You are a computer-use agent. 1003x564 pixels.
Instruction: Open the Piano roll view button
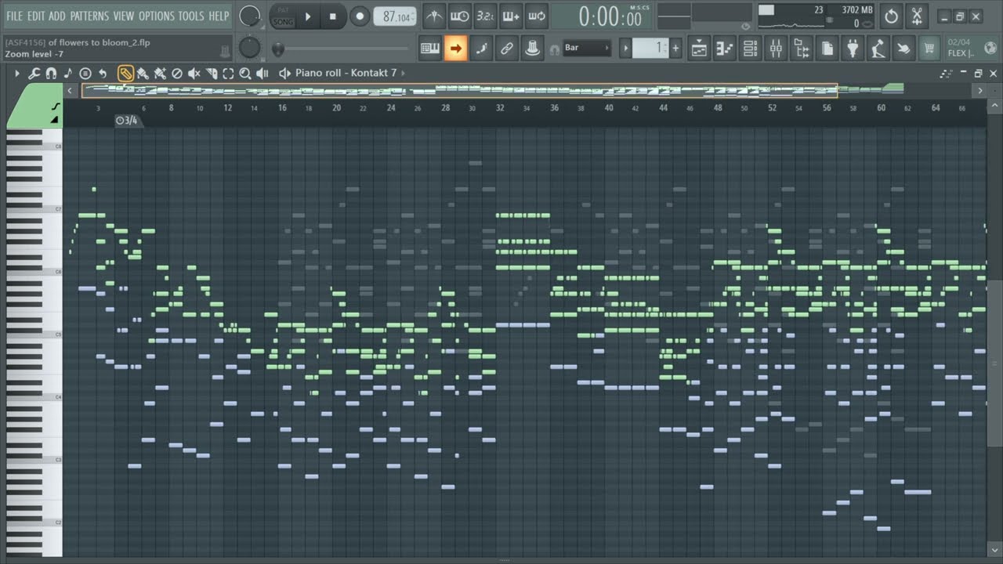pyautogui.click(x=725, y=49)
